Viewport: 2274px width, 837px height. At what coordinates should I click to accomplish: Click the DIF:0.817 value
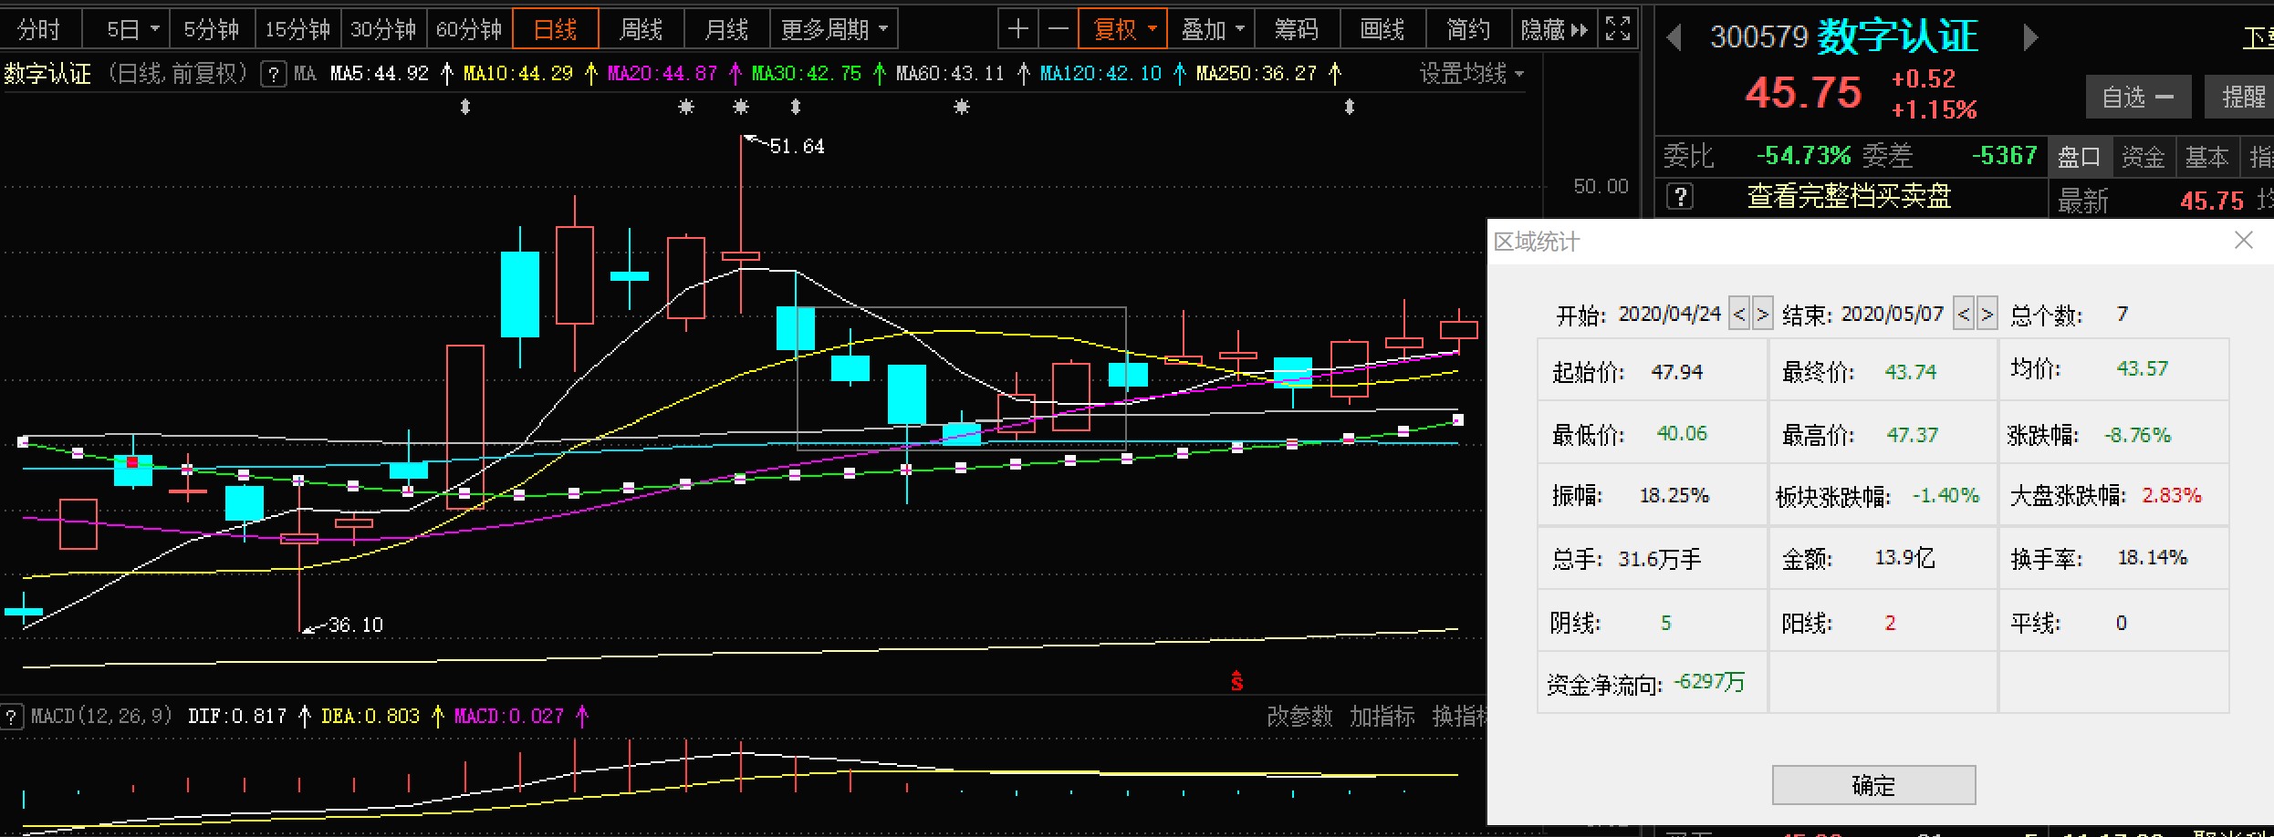(x=237, y=717)
